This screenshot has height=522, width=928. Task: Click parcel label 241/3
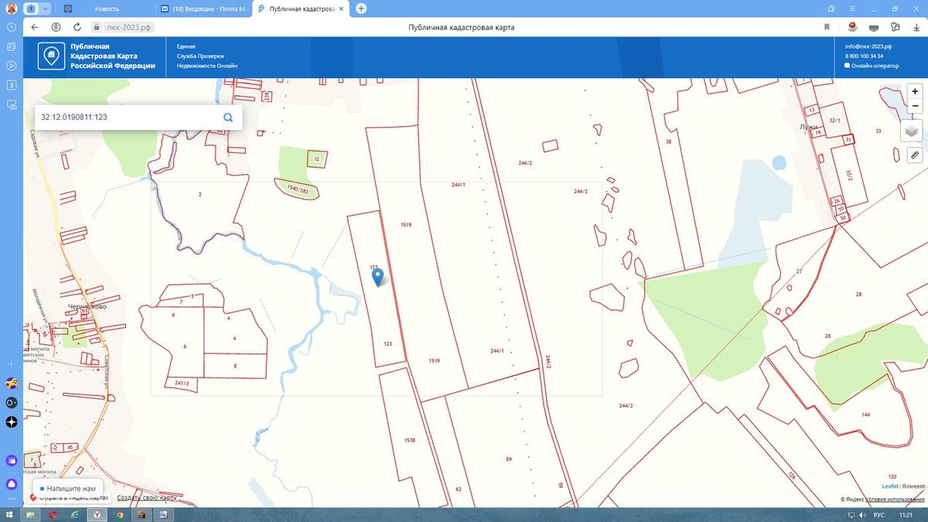(x=182, y=383)
